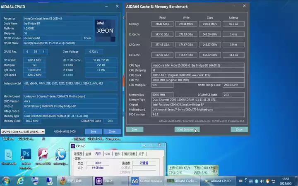Open the CPU #1 / Core #1 dropdown
Screen dimensions: 298x186
click(23, 131)
